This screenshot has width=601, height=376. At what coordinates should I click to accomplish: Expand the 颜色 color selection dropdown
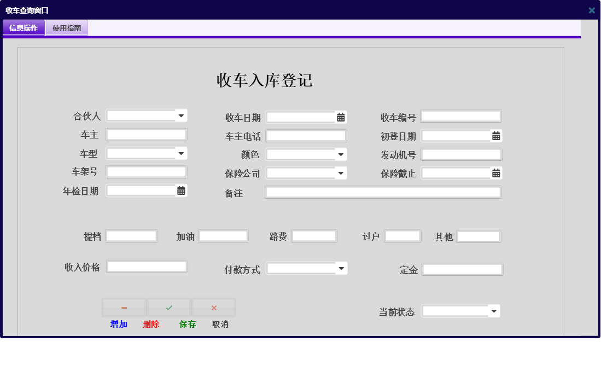point(341,154)
